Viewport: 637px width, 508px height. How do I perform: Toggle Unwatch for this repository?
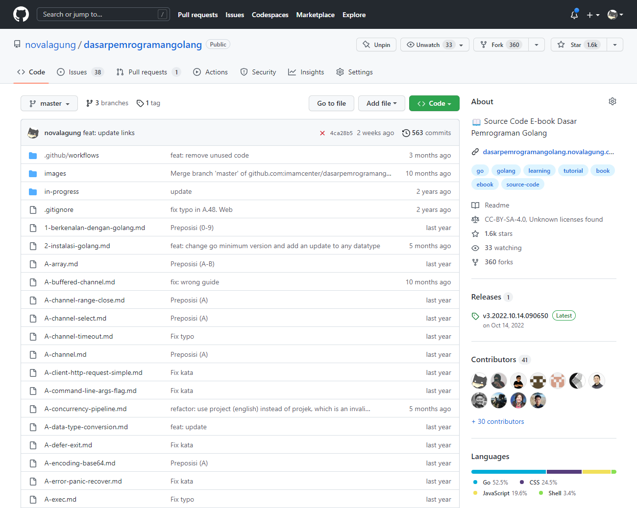pos(435,45)
